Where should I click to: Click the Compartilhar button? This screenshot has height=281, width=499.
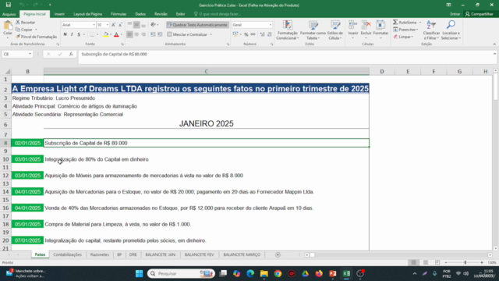point(480,14)
